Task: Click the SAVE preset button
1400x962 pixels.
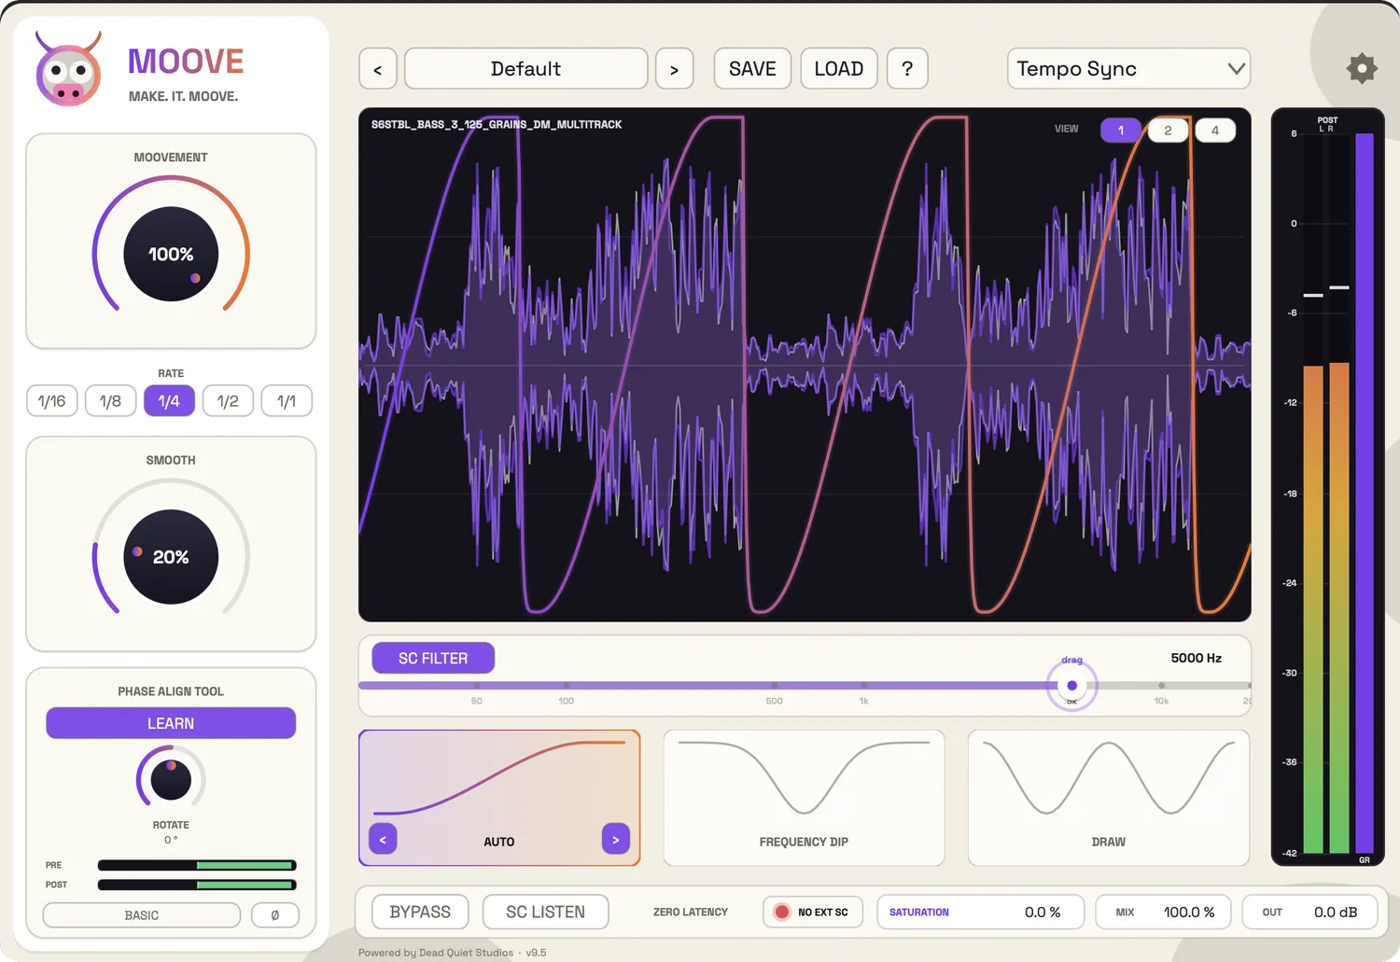Action: point(752,69)
